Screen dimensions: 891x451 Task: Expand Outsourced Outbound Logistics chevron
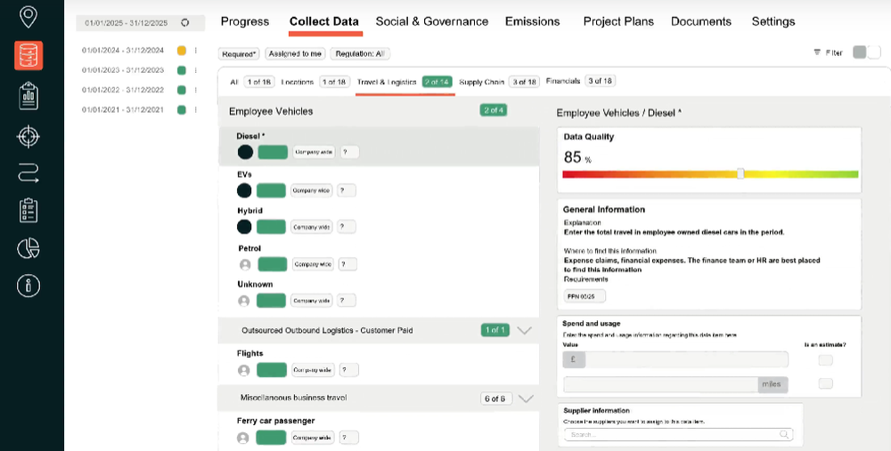point(525,330)
